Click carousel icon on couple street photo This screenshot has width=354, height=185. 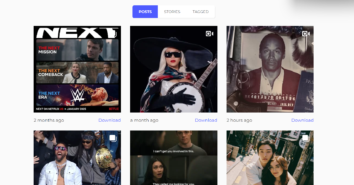[306, 138]
